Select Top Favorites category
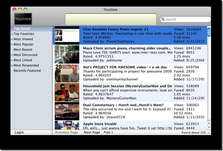223x151 pixels. click(24, 34)
